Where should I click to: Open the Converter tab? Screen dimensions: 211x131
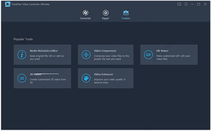tap(85, 15)
